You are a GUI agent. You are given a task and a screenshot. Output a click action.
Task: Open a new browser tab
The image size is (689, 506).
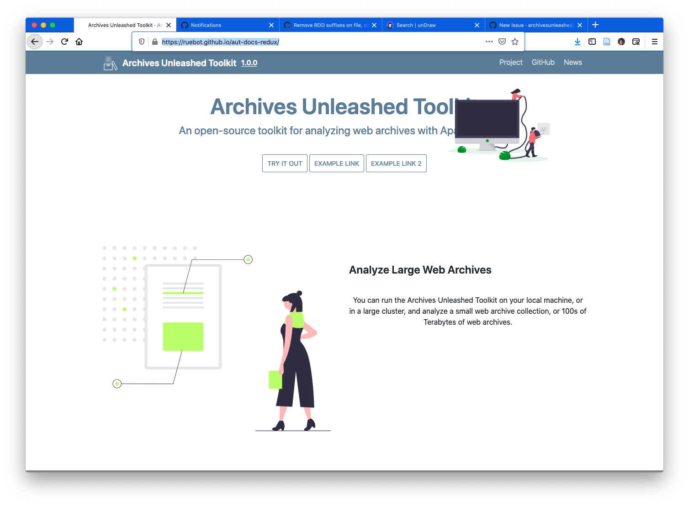[595, 25]
